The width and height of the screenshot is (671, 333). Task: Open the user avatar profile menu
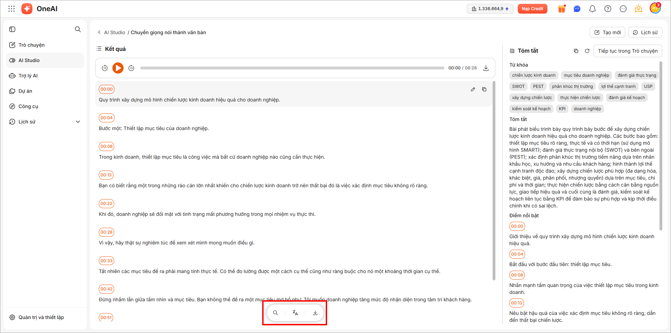(655, 8)
